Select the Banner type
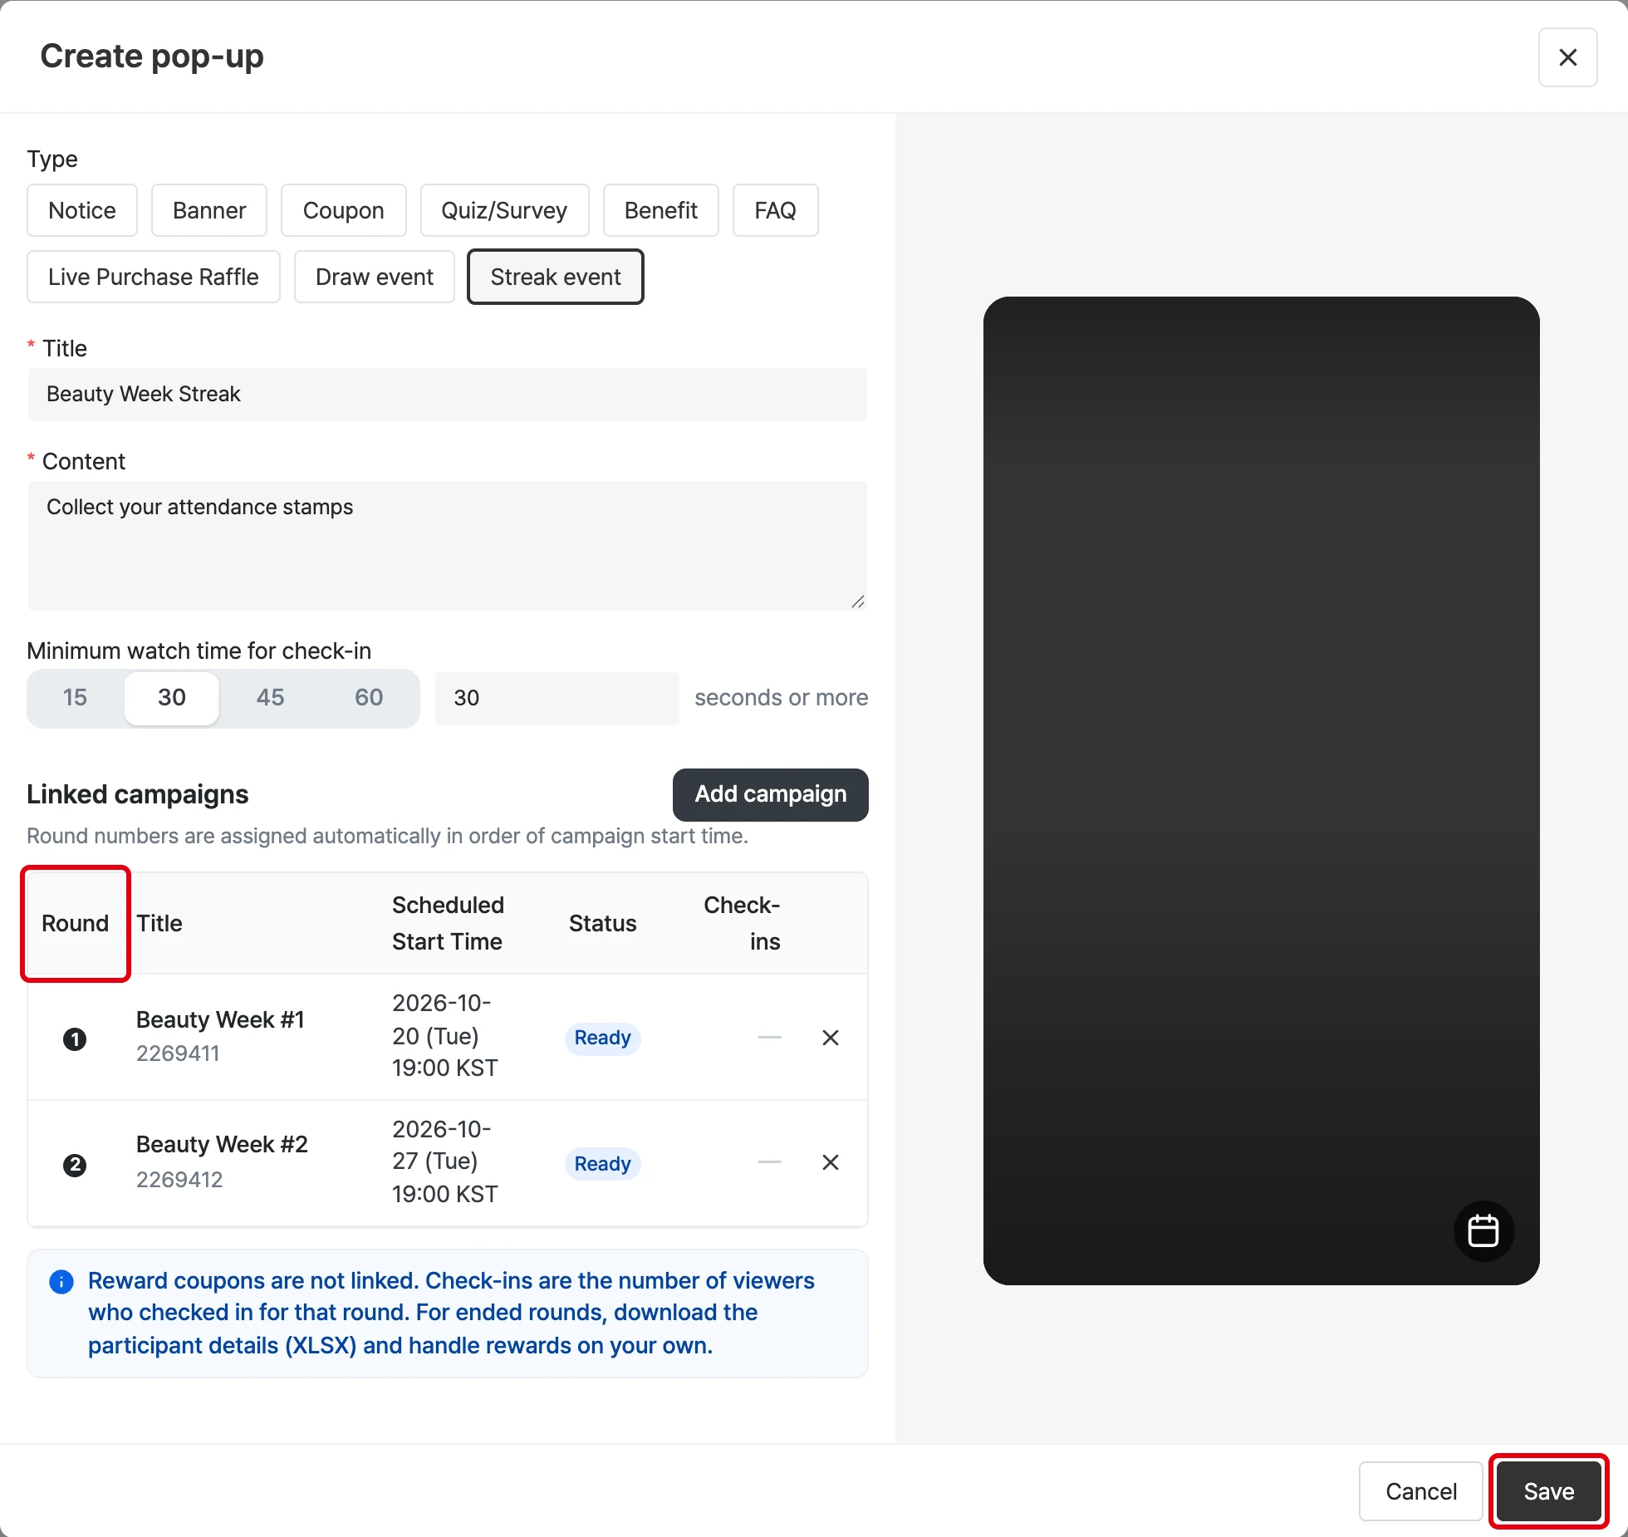The height and width of the screenshot is (1537, 1628). (209, 210)
